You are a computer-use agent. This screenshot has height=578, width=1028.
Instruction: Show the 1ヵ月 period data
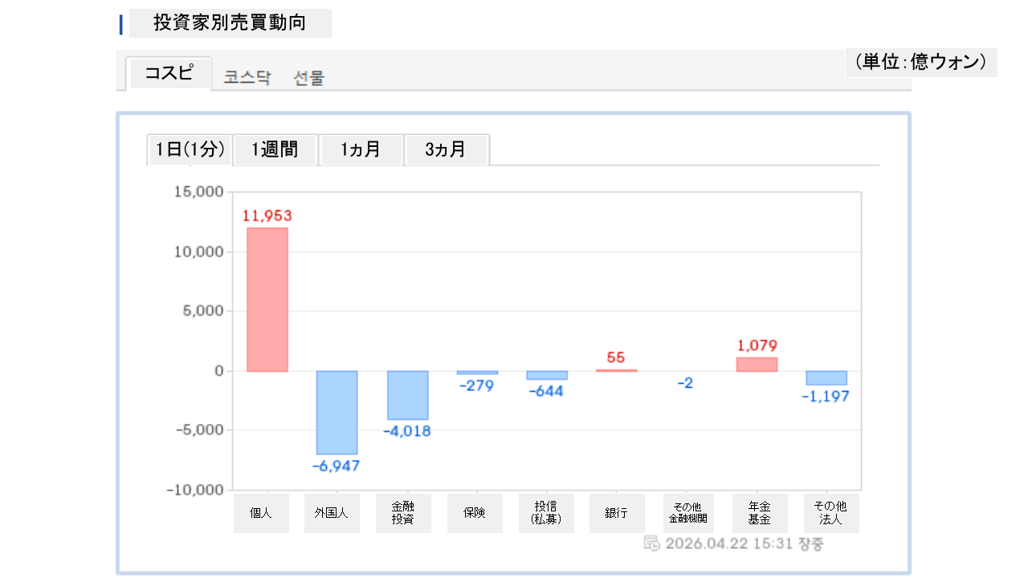361,149
